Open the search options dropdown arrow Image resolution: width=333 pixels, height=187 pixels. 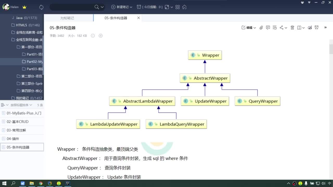[102, 7]
